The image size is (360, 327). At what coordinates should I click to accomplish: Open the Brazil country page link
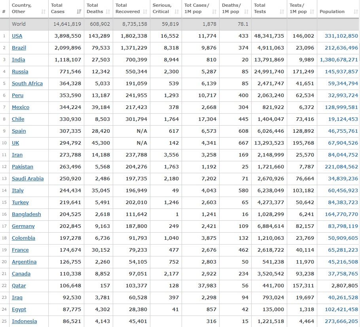tap(19, 48)
